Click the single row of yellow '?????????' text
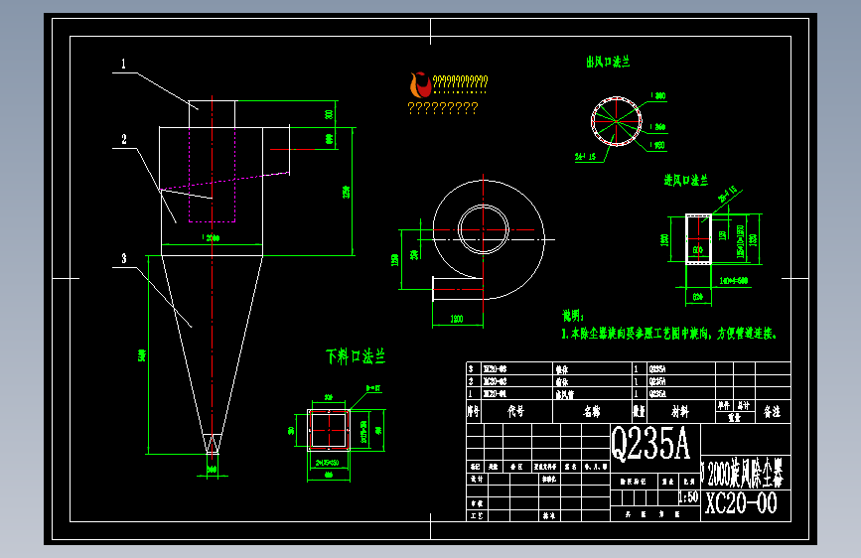The height and width of the screenshot is (558, 861). [443, 107]
